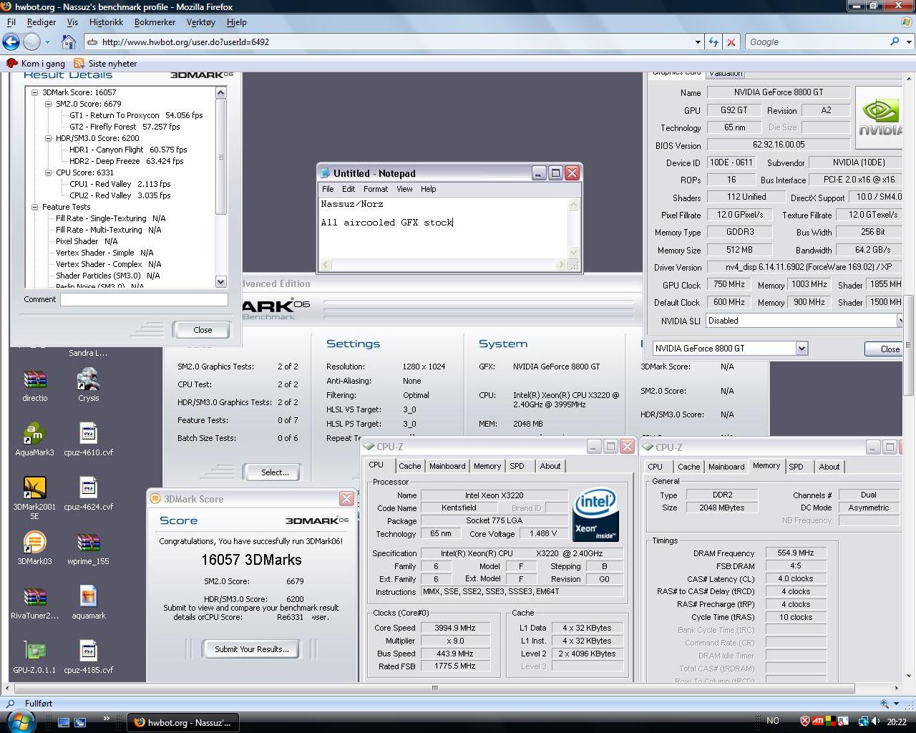Open the back/forward history dropdown arrow
This screenshot has width=916, height=733.
pos(47,42)
